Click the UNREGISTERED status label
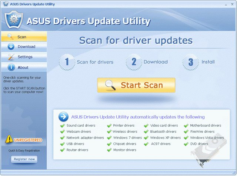 click(x=28, y=140)
